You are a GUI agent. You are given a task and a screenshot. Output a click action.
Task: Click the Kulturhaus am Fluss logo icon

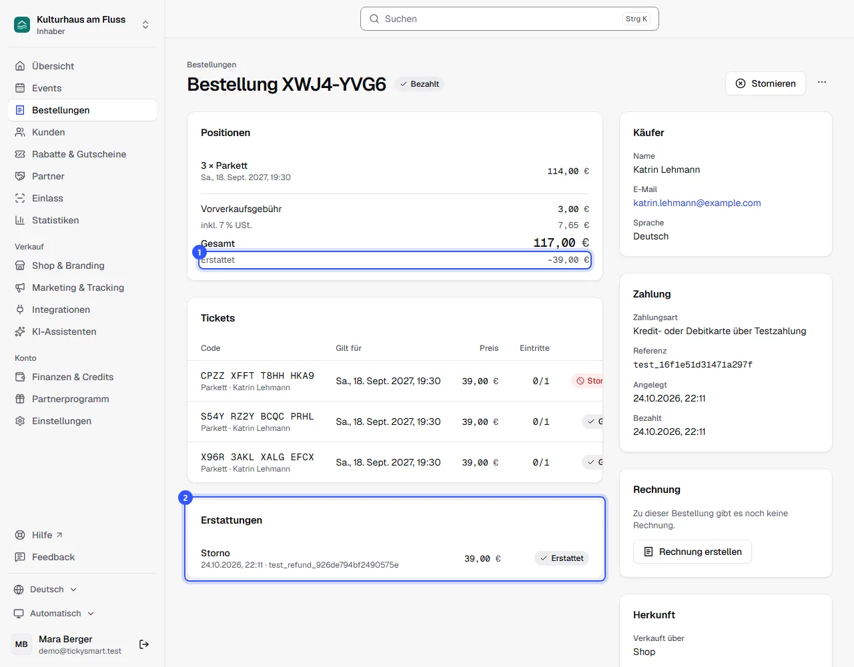click(22, 25)
